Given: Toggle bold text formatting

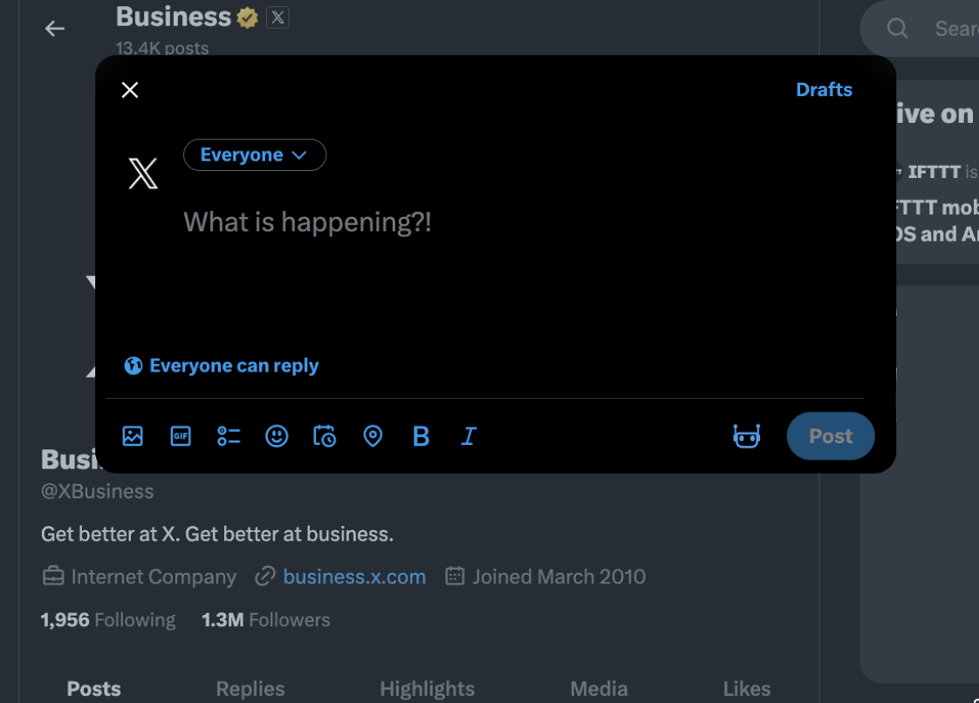Looking at the screenshot, I should coord(421,436).
